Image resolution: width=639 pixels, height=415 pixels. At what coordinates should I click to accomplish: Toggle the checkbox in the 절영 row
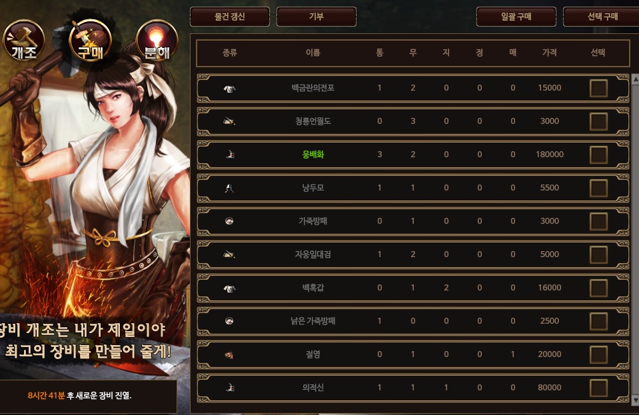(598, 355)
